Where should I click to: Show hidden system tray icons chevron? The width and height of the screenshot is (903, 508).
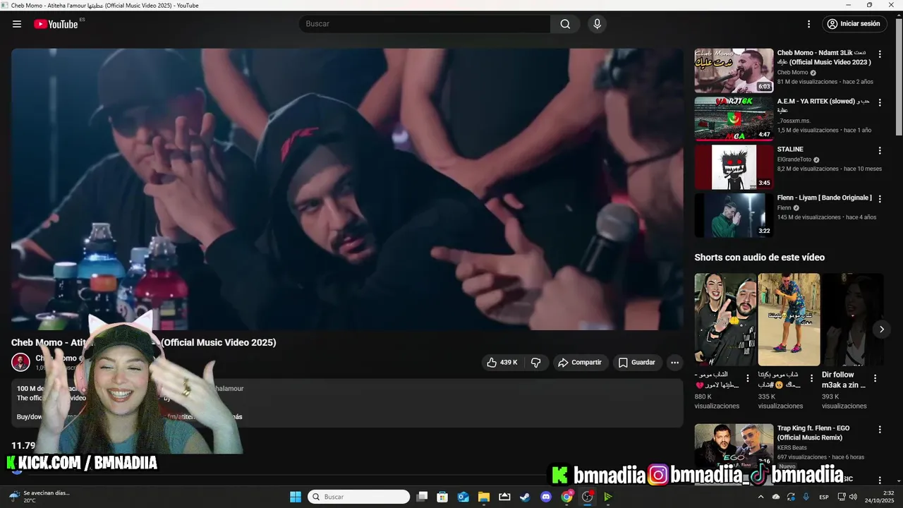click(760, 497)
